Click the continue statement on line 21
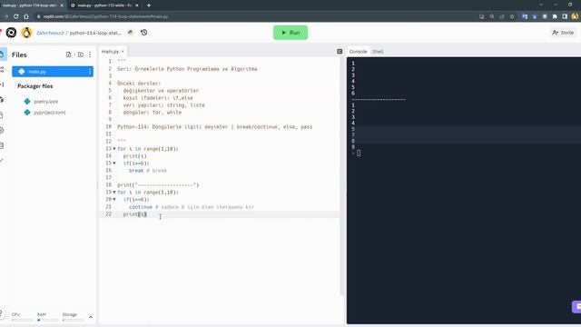581x327 pixels. pyautogui.click(x=141, y=207)
